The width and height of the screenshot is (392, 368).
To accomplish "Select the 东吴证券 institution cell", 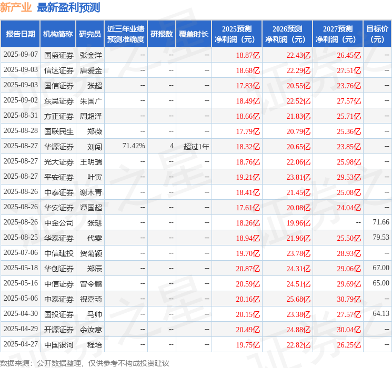I will [x=59, y=101].
